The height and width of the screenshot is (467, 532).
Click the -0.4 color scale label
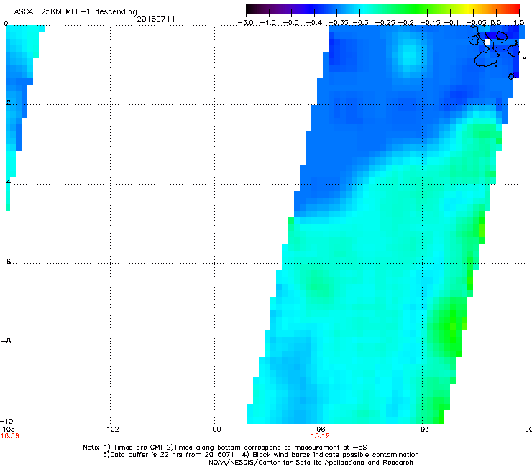pyautogui.click(x=314, y=23)
